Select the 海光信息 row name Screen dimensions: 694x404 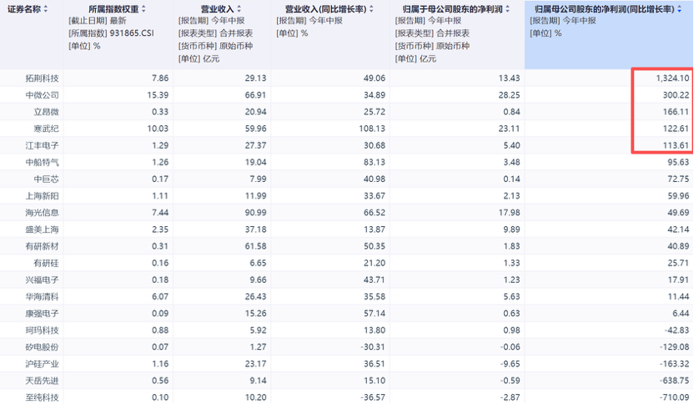(x=42, y=213)
